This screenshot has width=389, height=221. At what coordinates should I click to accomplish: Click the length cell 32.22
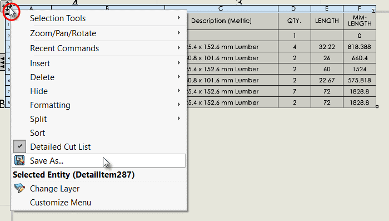[x=327, y=47]
